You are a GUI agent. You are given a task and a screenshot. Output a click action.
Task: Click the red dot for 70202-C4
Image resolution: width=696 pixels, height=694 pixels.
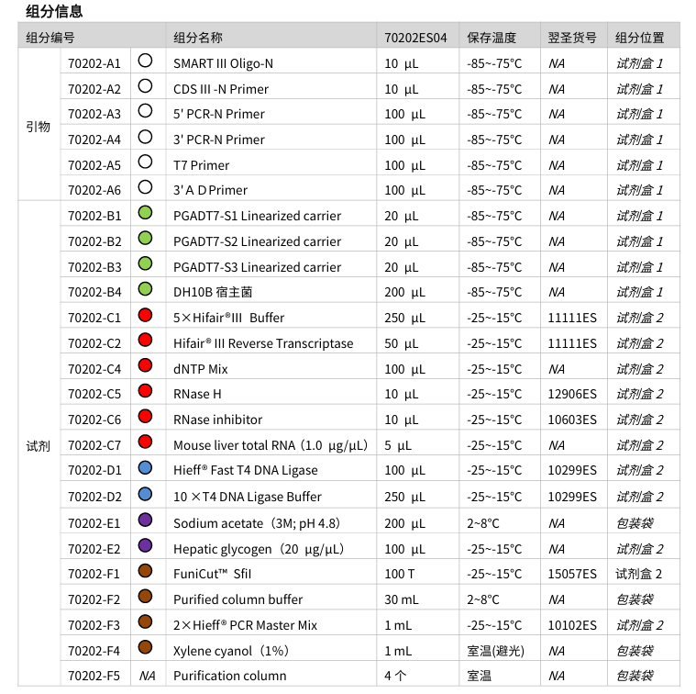145,365
